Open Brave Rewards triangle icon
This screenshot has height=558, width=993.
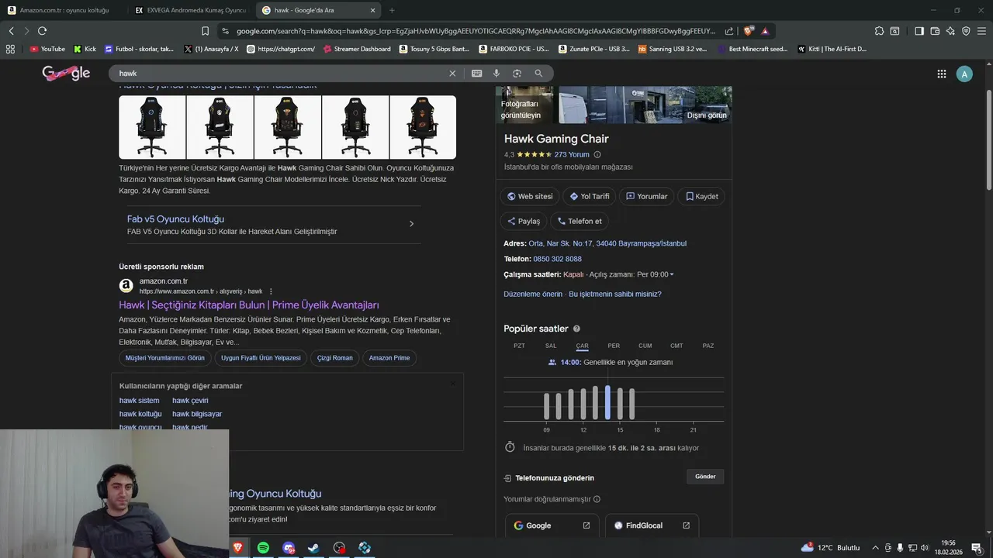(765, 31)
